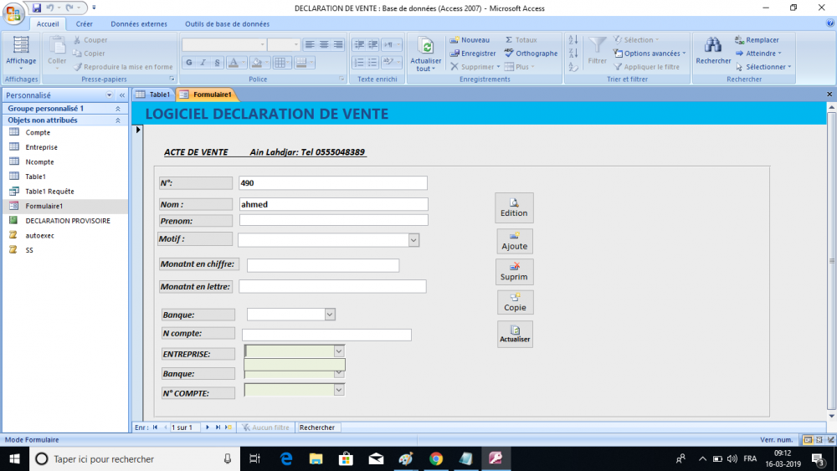Open Google Chrome from the taskbar

tap(435, 458)
